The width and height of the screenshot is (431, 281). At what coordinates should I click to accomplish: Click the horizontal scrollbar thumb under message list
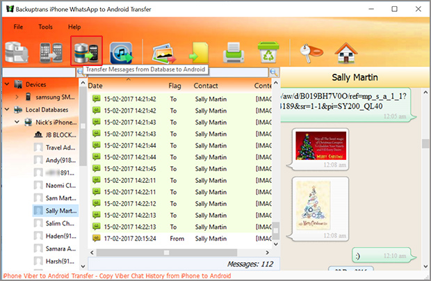tap(167, 252)
